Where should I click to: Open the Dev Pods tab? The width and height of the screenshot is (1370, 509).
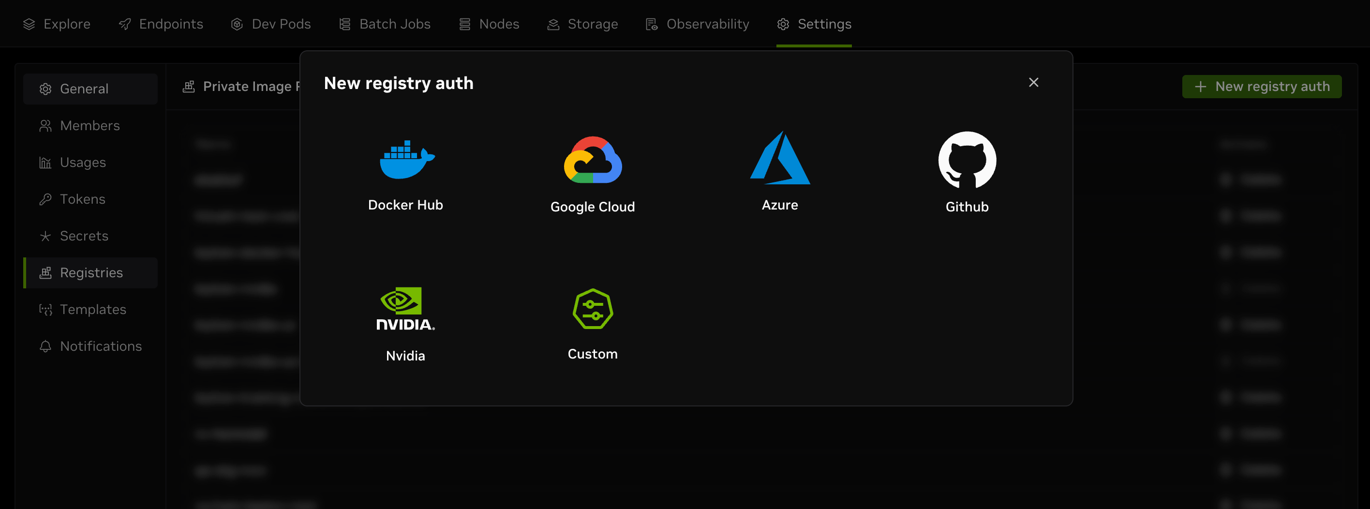click(271, 24)
